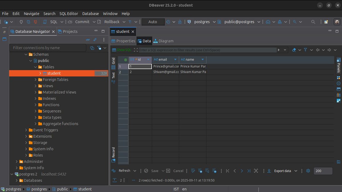The height and width of the screenshot is (192, 342).
Task: Click inside the SQL filter expression field
Action: [x=207, y=50]
